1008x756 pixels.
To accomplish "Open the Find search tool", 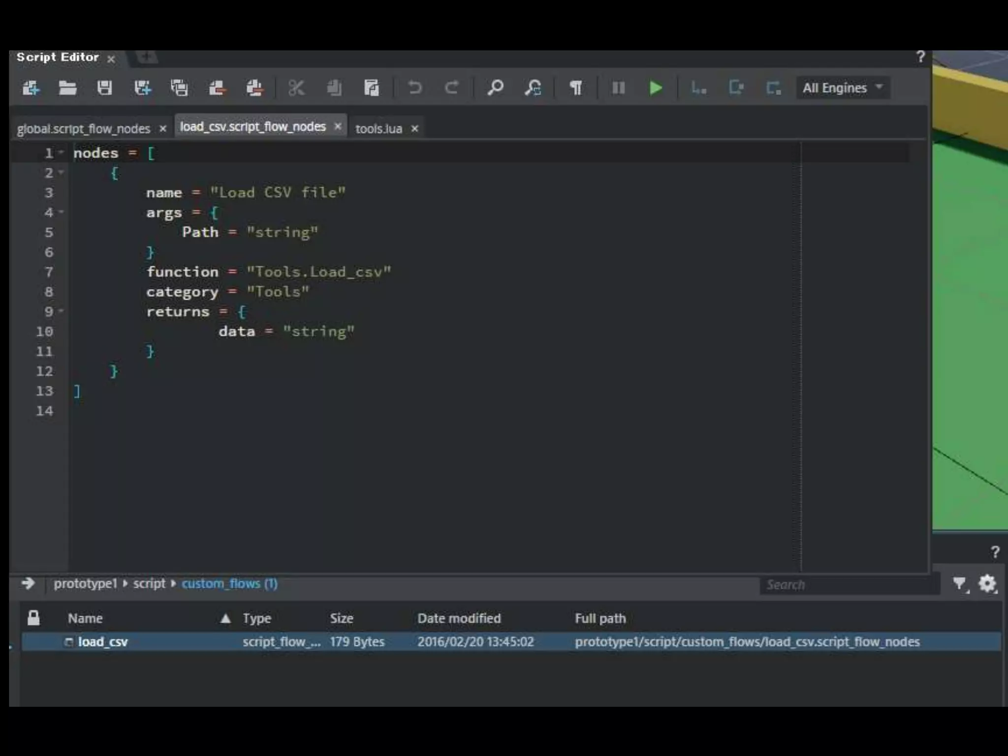I will click(495, 88).
